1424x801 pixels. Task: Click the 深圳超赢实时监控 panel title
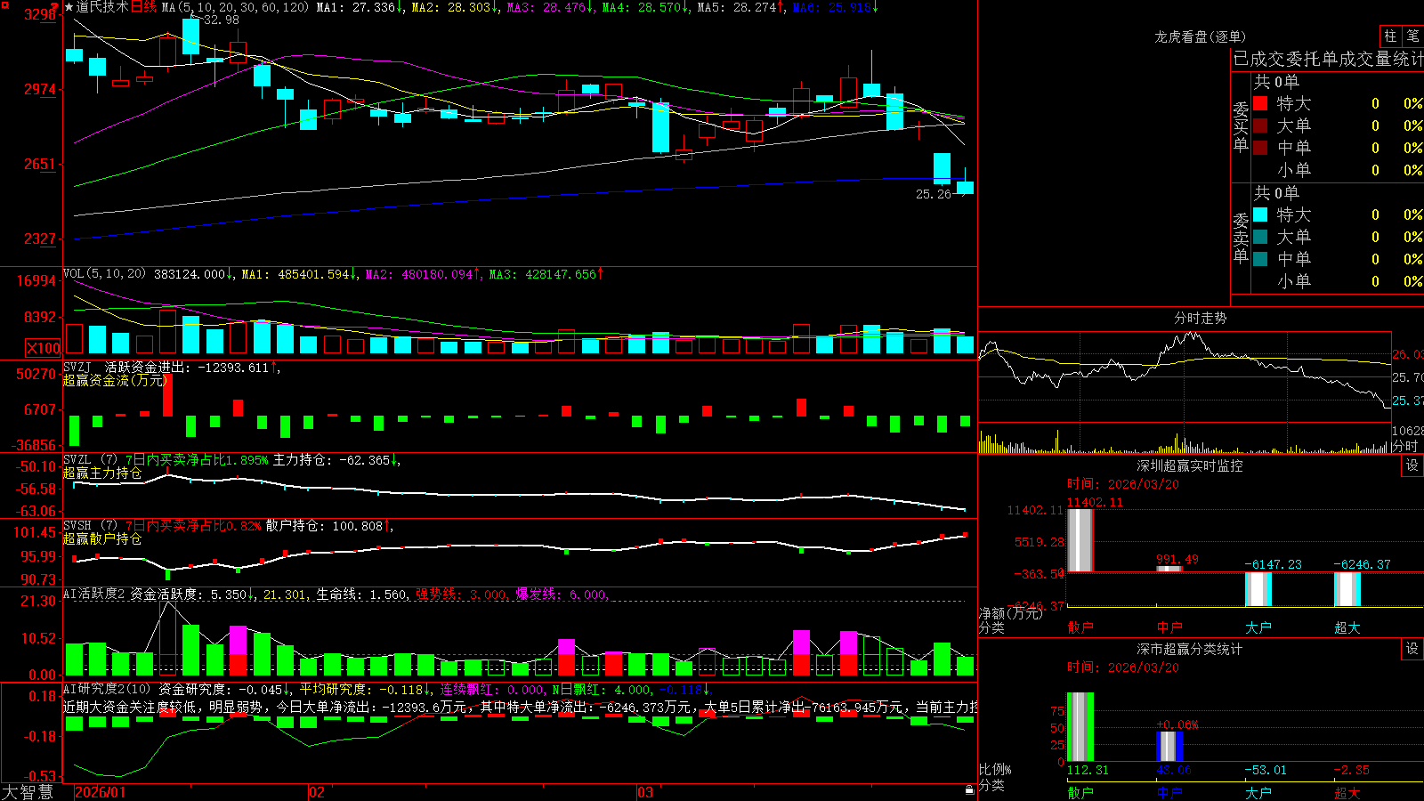point(1189,465)
